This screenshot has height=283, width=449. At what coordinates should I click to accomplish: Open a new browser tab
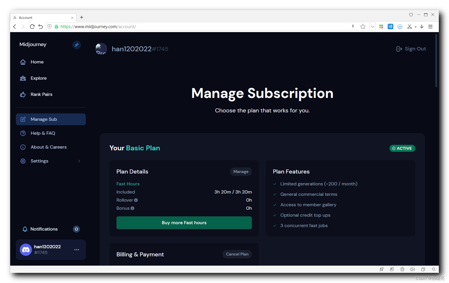point(82,17)
